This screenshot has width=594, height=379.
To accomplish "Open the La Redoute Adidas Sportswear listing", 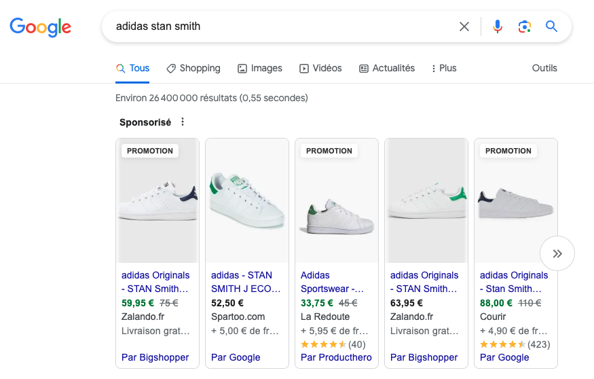I will [x=333, y=282].
